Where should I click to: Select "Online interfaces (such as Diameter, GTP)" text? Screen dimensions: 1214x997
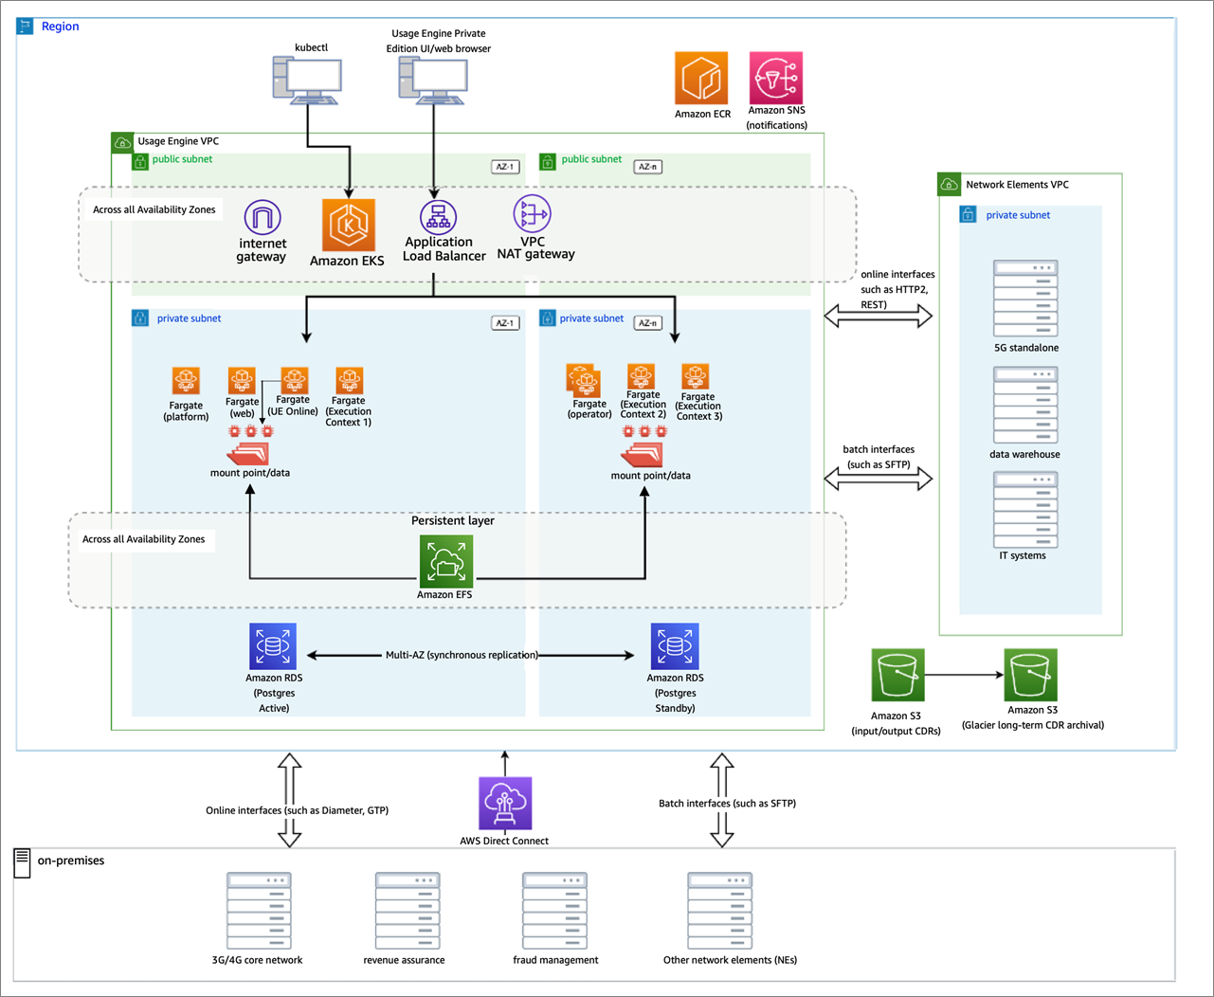pos(298,810)
